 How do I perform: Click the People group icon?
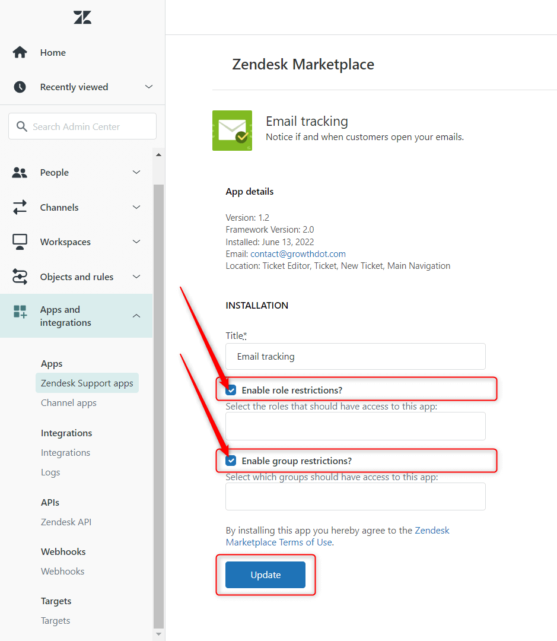point(20,173)
